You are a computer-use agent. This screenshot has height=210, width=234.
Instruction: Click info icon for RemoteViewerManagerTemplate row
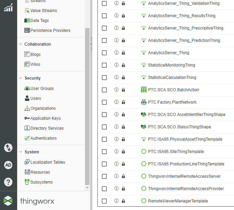pos(116,201)
